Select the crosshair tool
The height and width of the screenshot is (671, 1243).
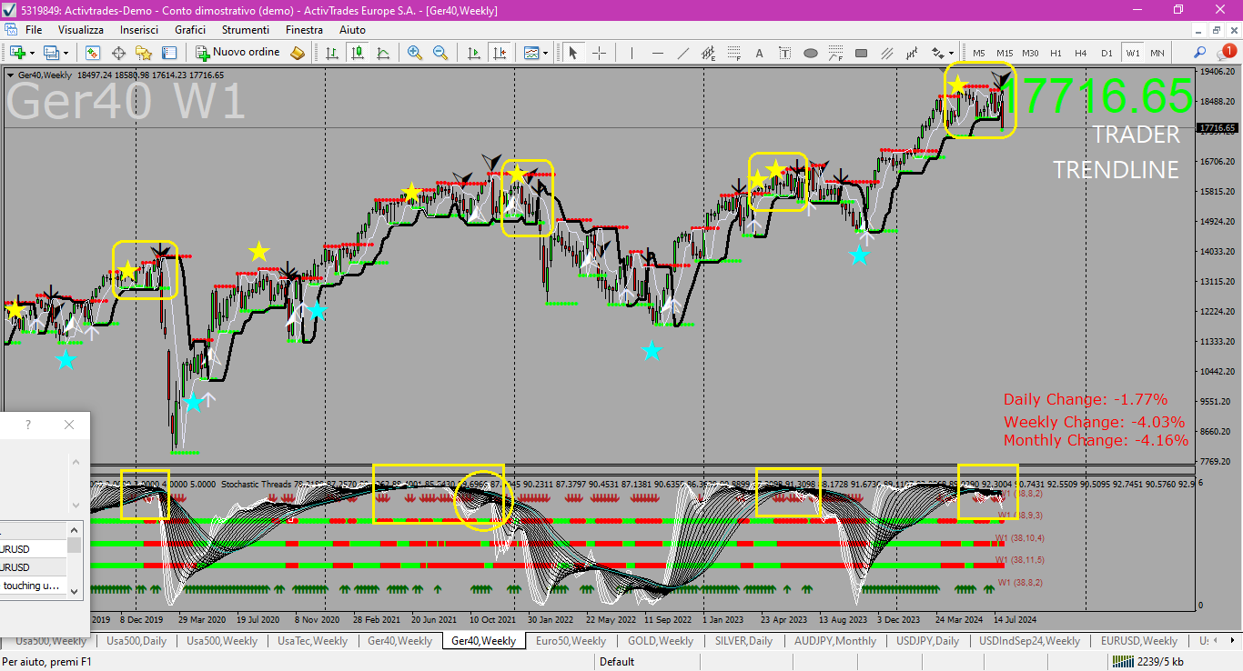pyautogui.click(x=599, y=53)
